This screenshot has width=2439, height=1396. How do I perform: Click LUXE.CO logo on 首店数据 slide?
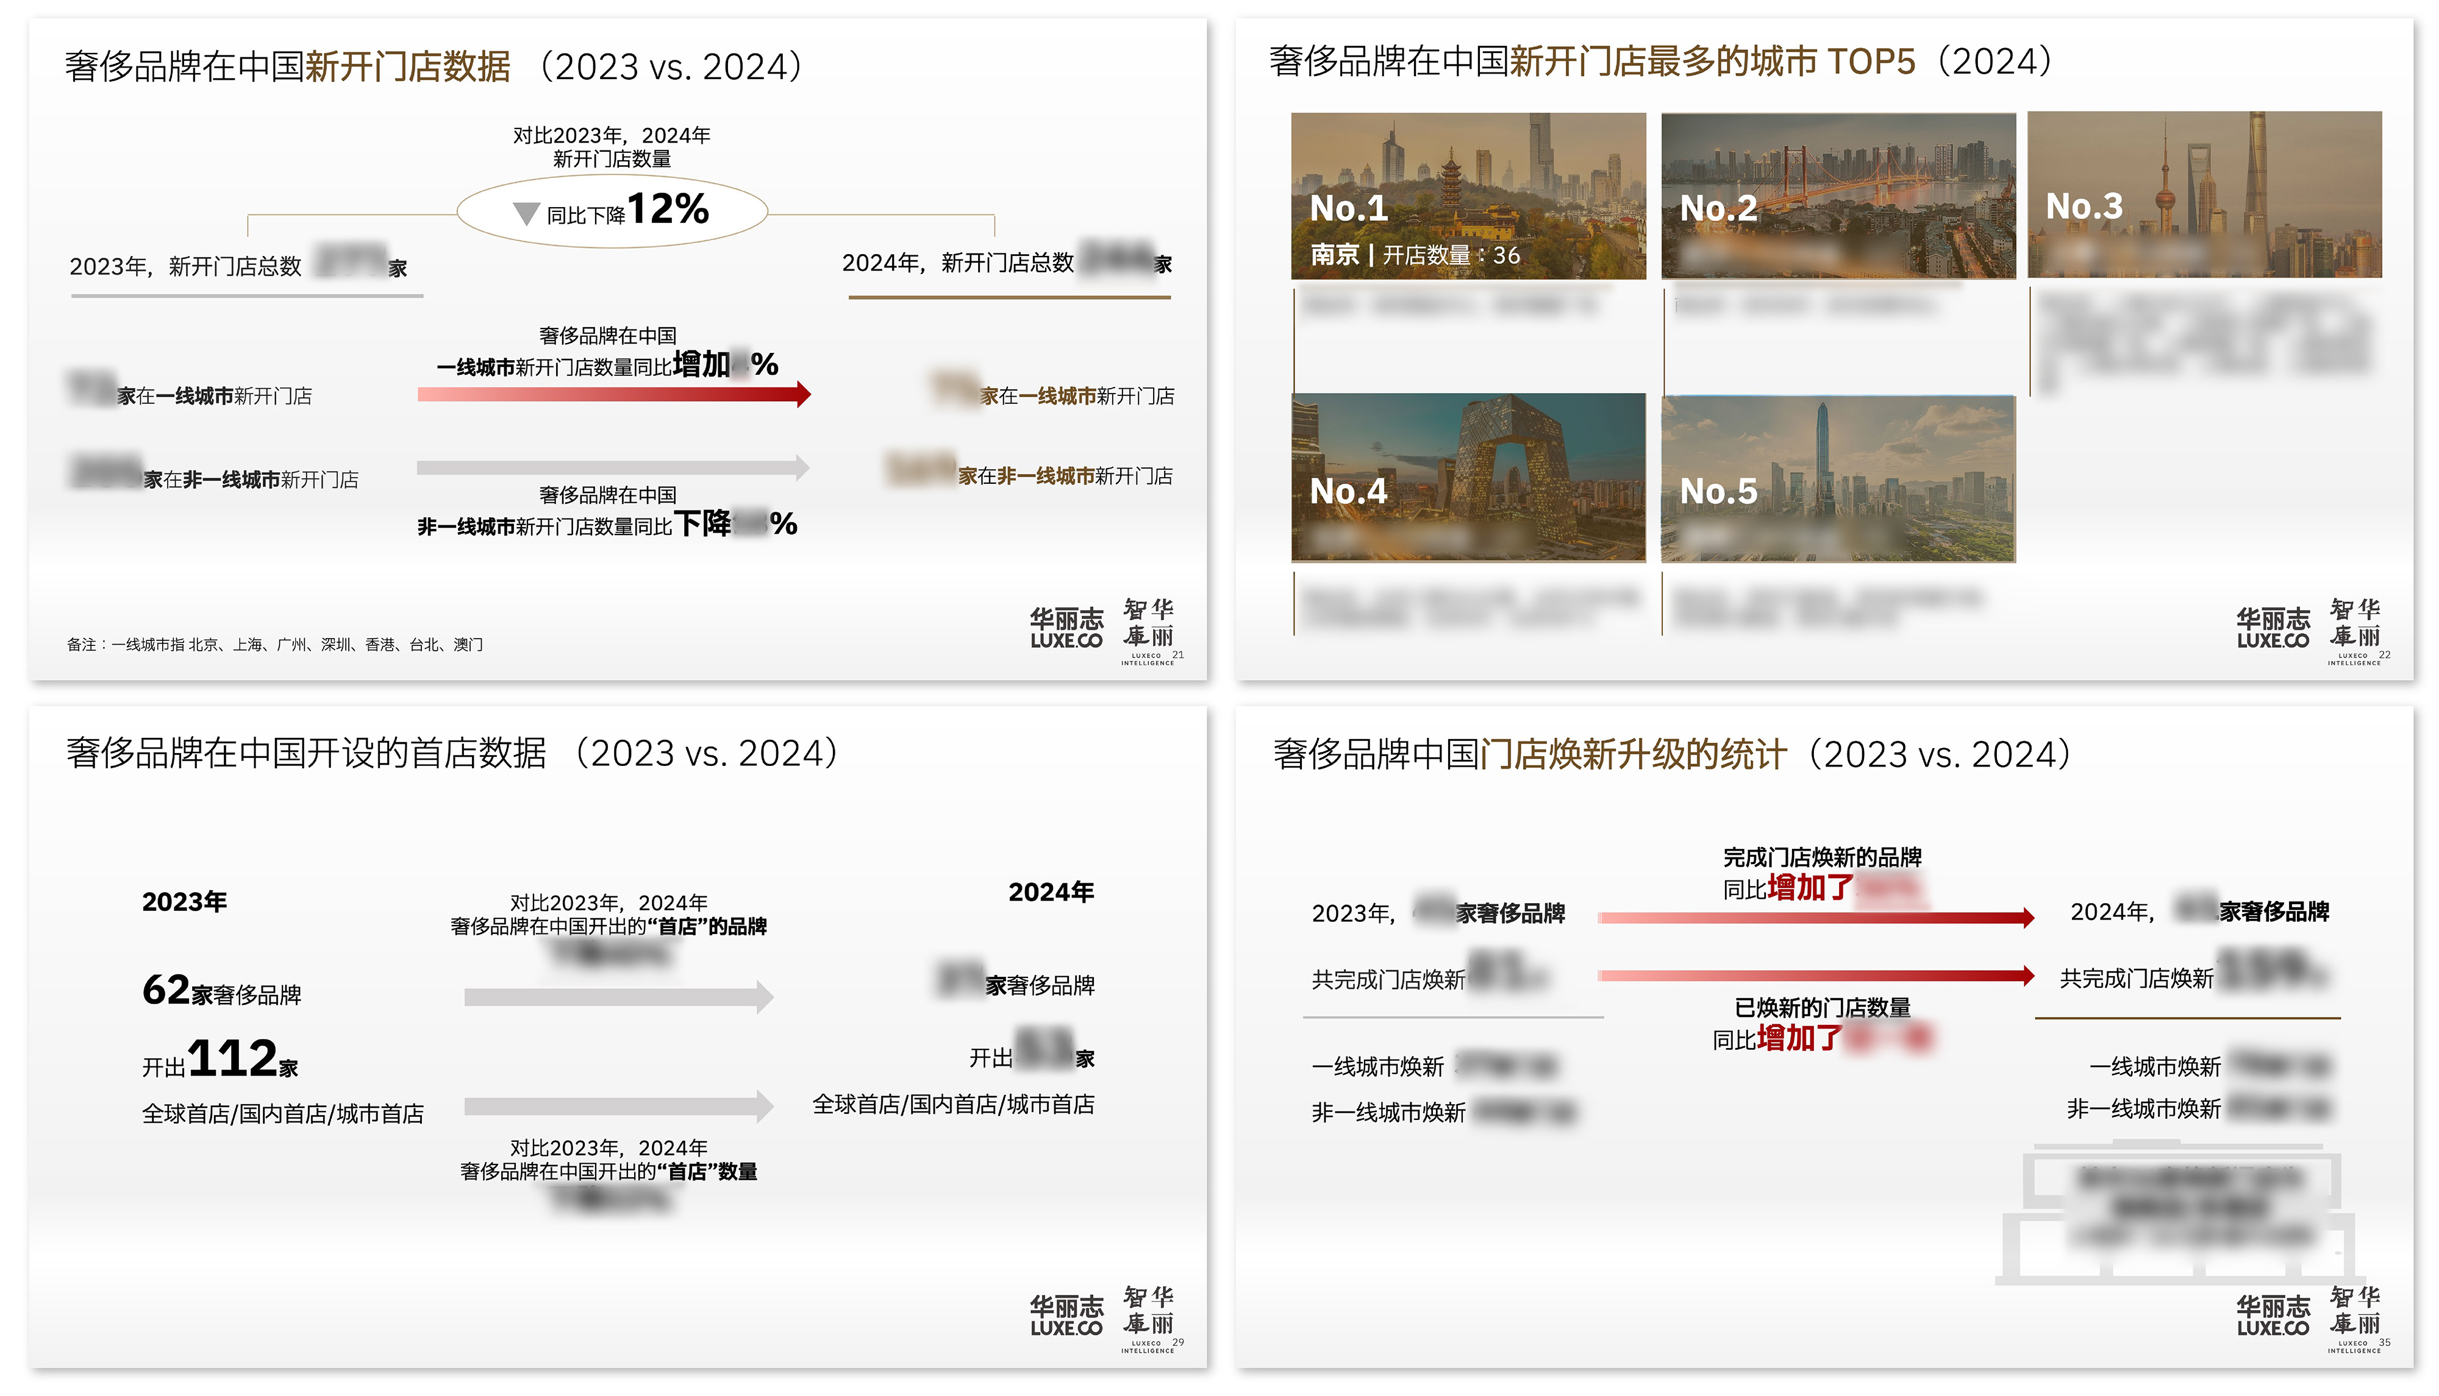[x=1066, y=1316]
